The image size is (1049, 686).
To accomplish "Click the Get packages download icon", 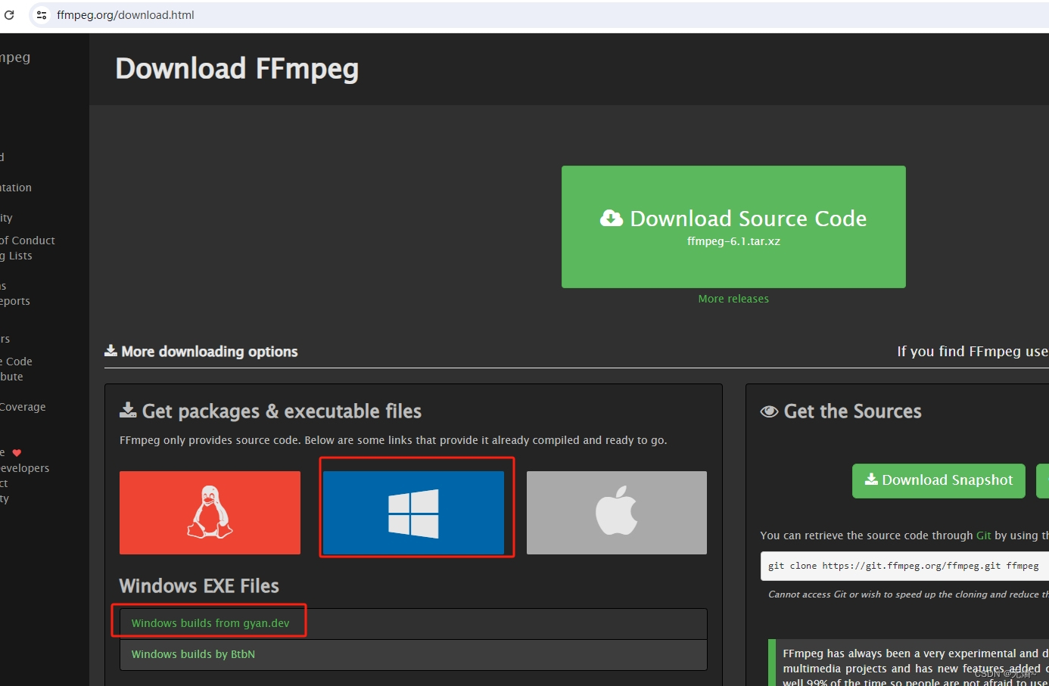I will pos(128,410).
